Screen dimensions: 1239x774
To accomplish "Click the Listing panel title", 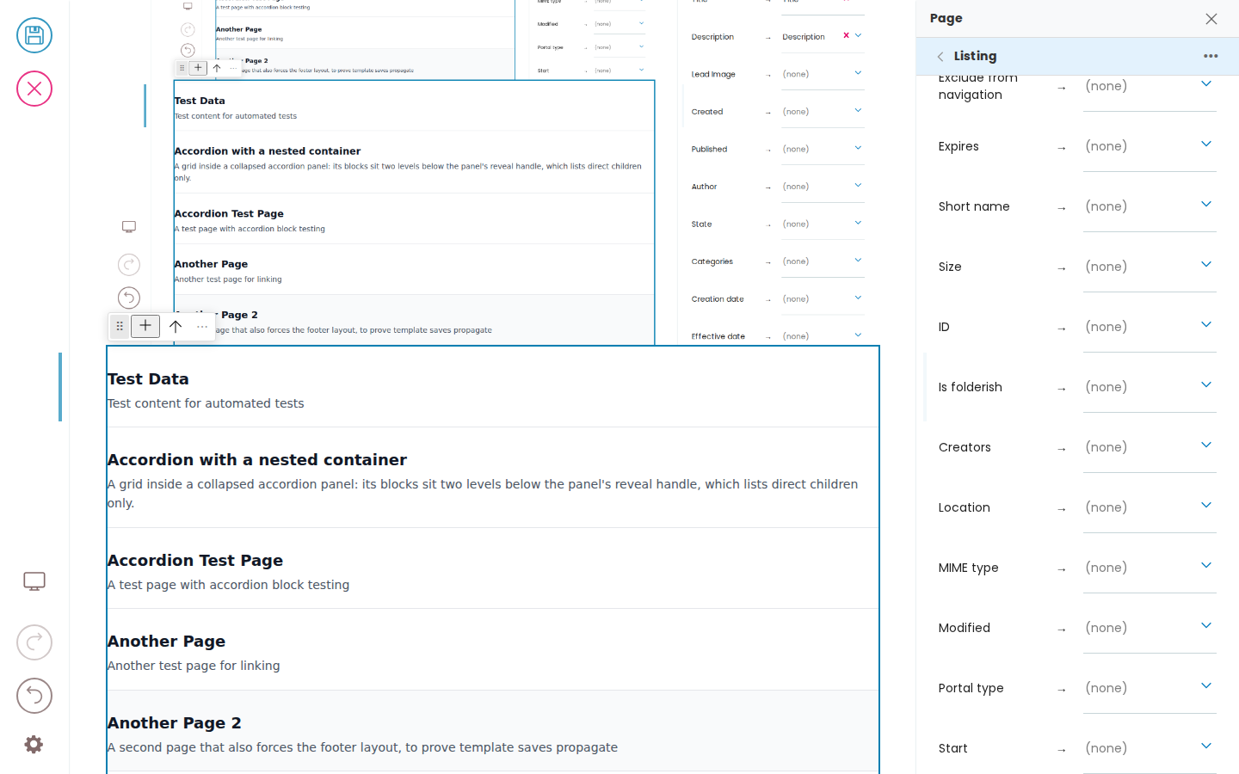I will click(975, 56).
